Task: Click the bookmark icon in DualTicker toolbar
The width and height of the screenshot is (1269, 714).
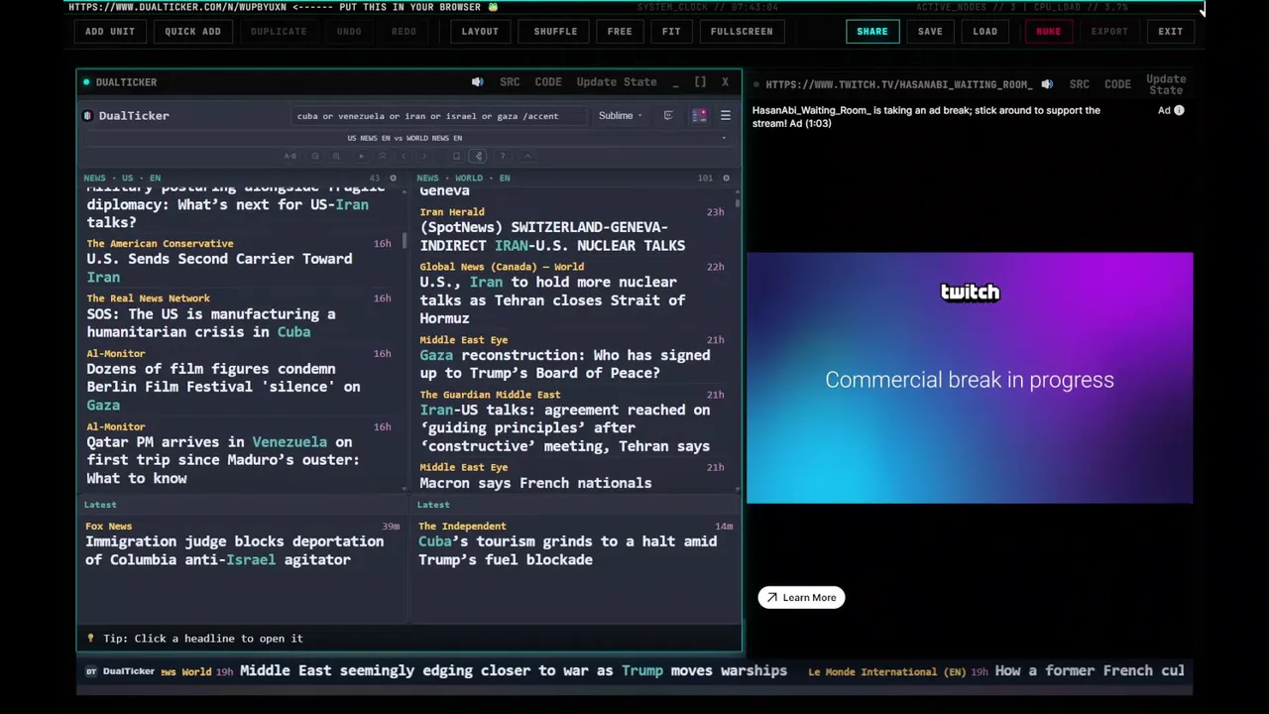Action: coord(456,156)
